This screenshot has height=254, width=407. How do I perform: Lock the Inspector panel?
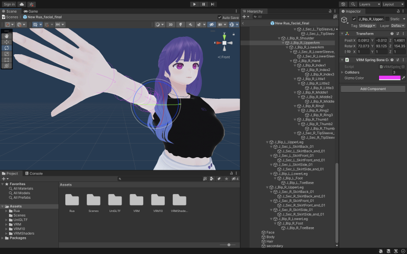[398, 11]
